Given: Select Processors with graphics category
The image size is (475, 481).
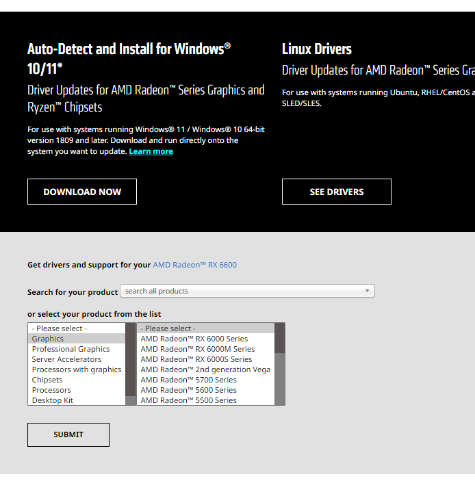Looking at the screenshot, I should tap(77, 369).
